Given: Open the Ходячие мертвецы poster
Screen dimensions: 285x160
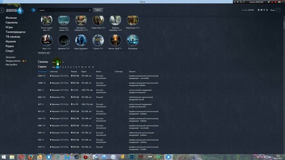Looking at the screenshot, I should click(x=115, y=20).
